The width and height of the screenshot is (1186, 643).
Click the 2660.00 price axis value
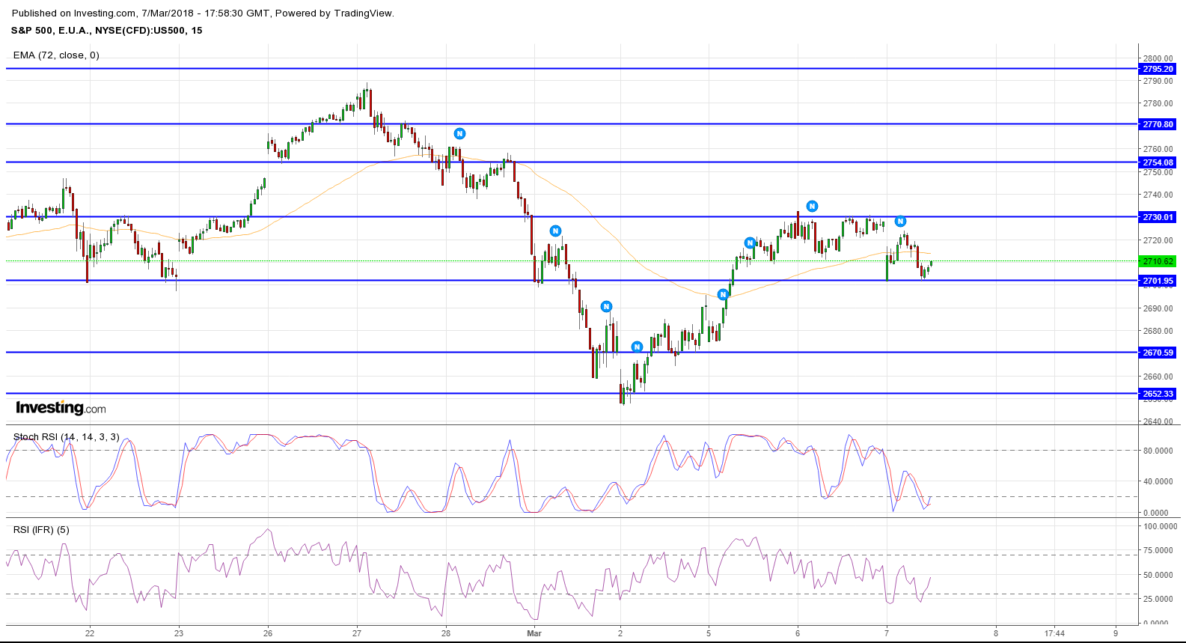(x=1158, y=377)
